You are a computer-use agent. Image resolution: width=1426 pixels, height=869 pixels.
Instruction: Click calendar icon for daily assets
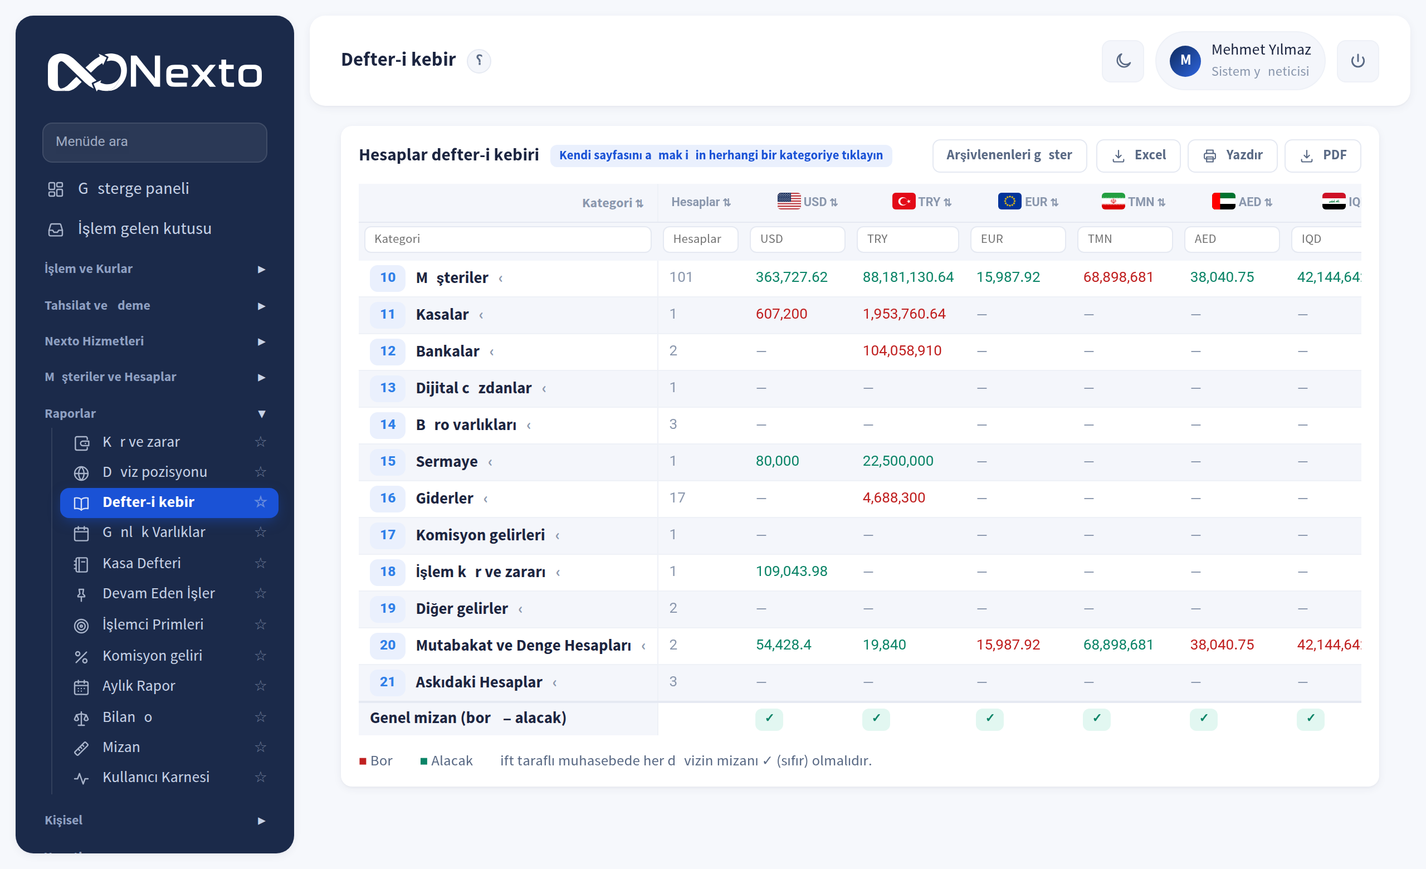tap(81, 533)
